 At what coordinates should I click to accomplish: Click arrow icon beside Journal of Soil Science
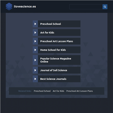(35, 70)
